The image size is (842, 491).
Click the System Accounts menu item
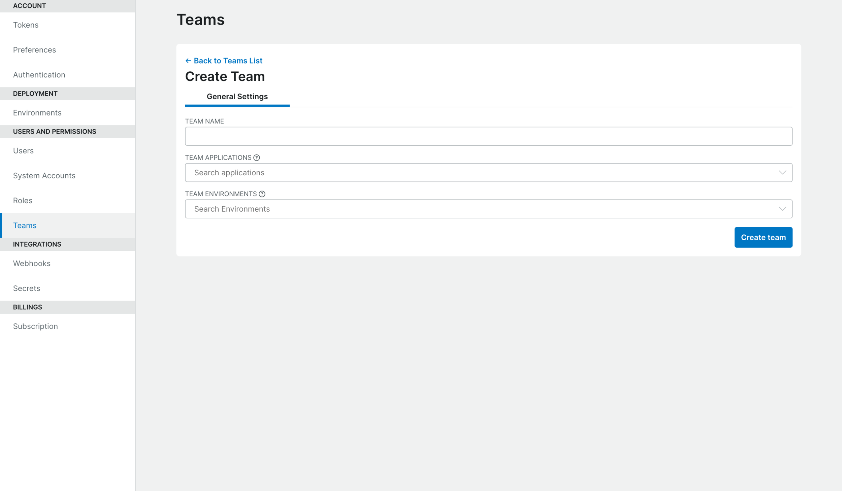44,175
